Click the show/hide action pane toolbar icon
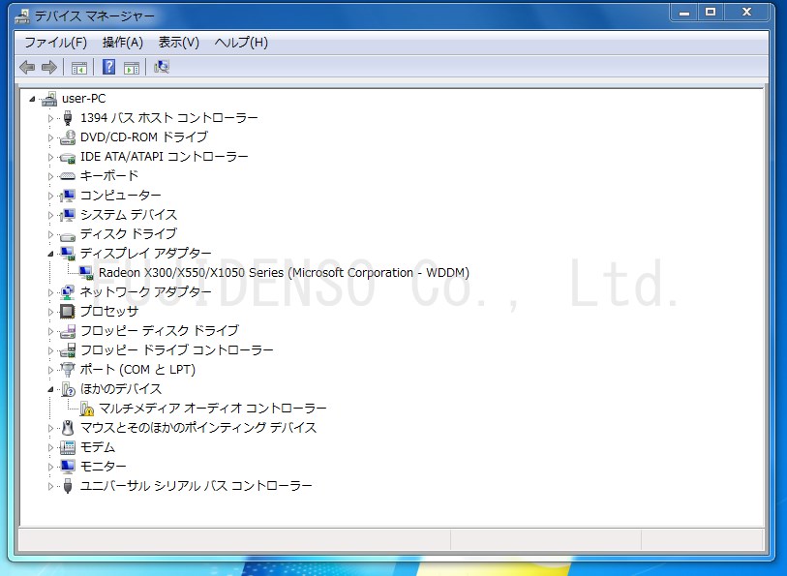Image resolution: width=787 pixels, height=576 pixels. [132, 68]
